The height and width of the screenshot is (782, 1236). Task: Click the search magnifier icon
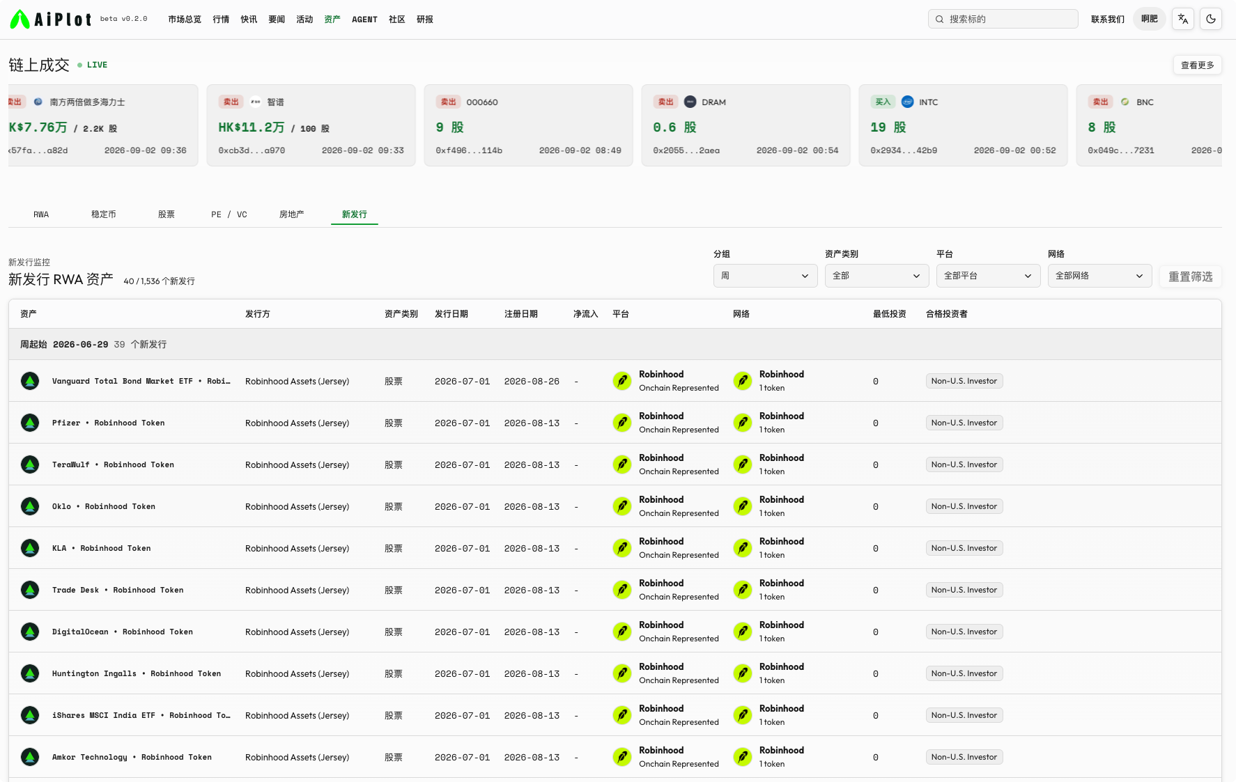pyautogui.click(x=939, y=19)
